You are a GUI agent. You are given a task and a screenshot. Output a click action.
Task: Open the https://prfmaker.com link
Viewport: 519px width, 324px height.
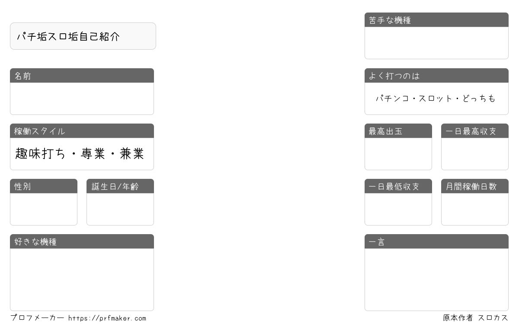(107, 318)
